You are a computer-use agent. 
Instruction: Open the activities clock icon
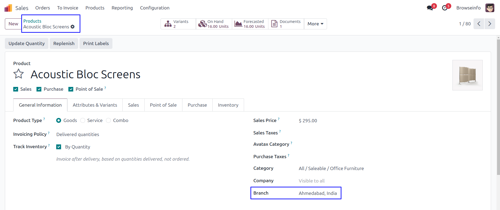coord(445,8)
